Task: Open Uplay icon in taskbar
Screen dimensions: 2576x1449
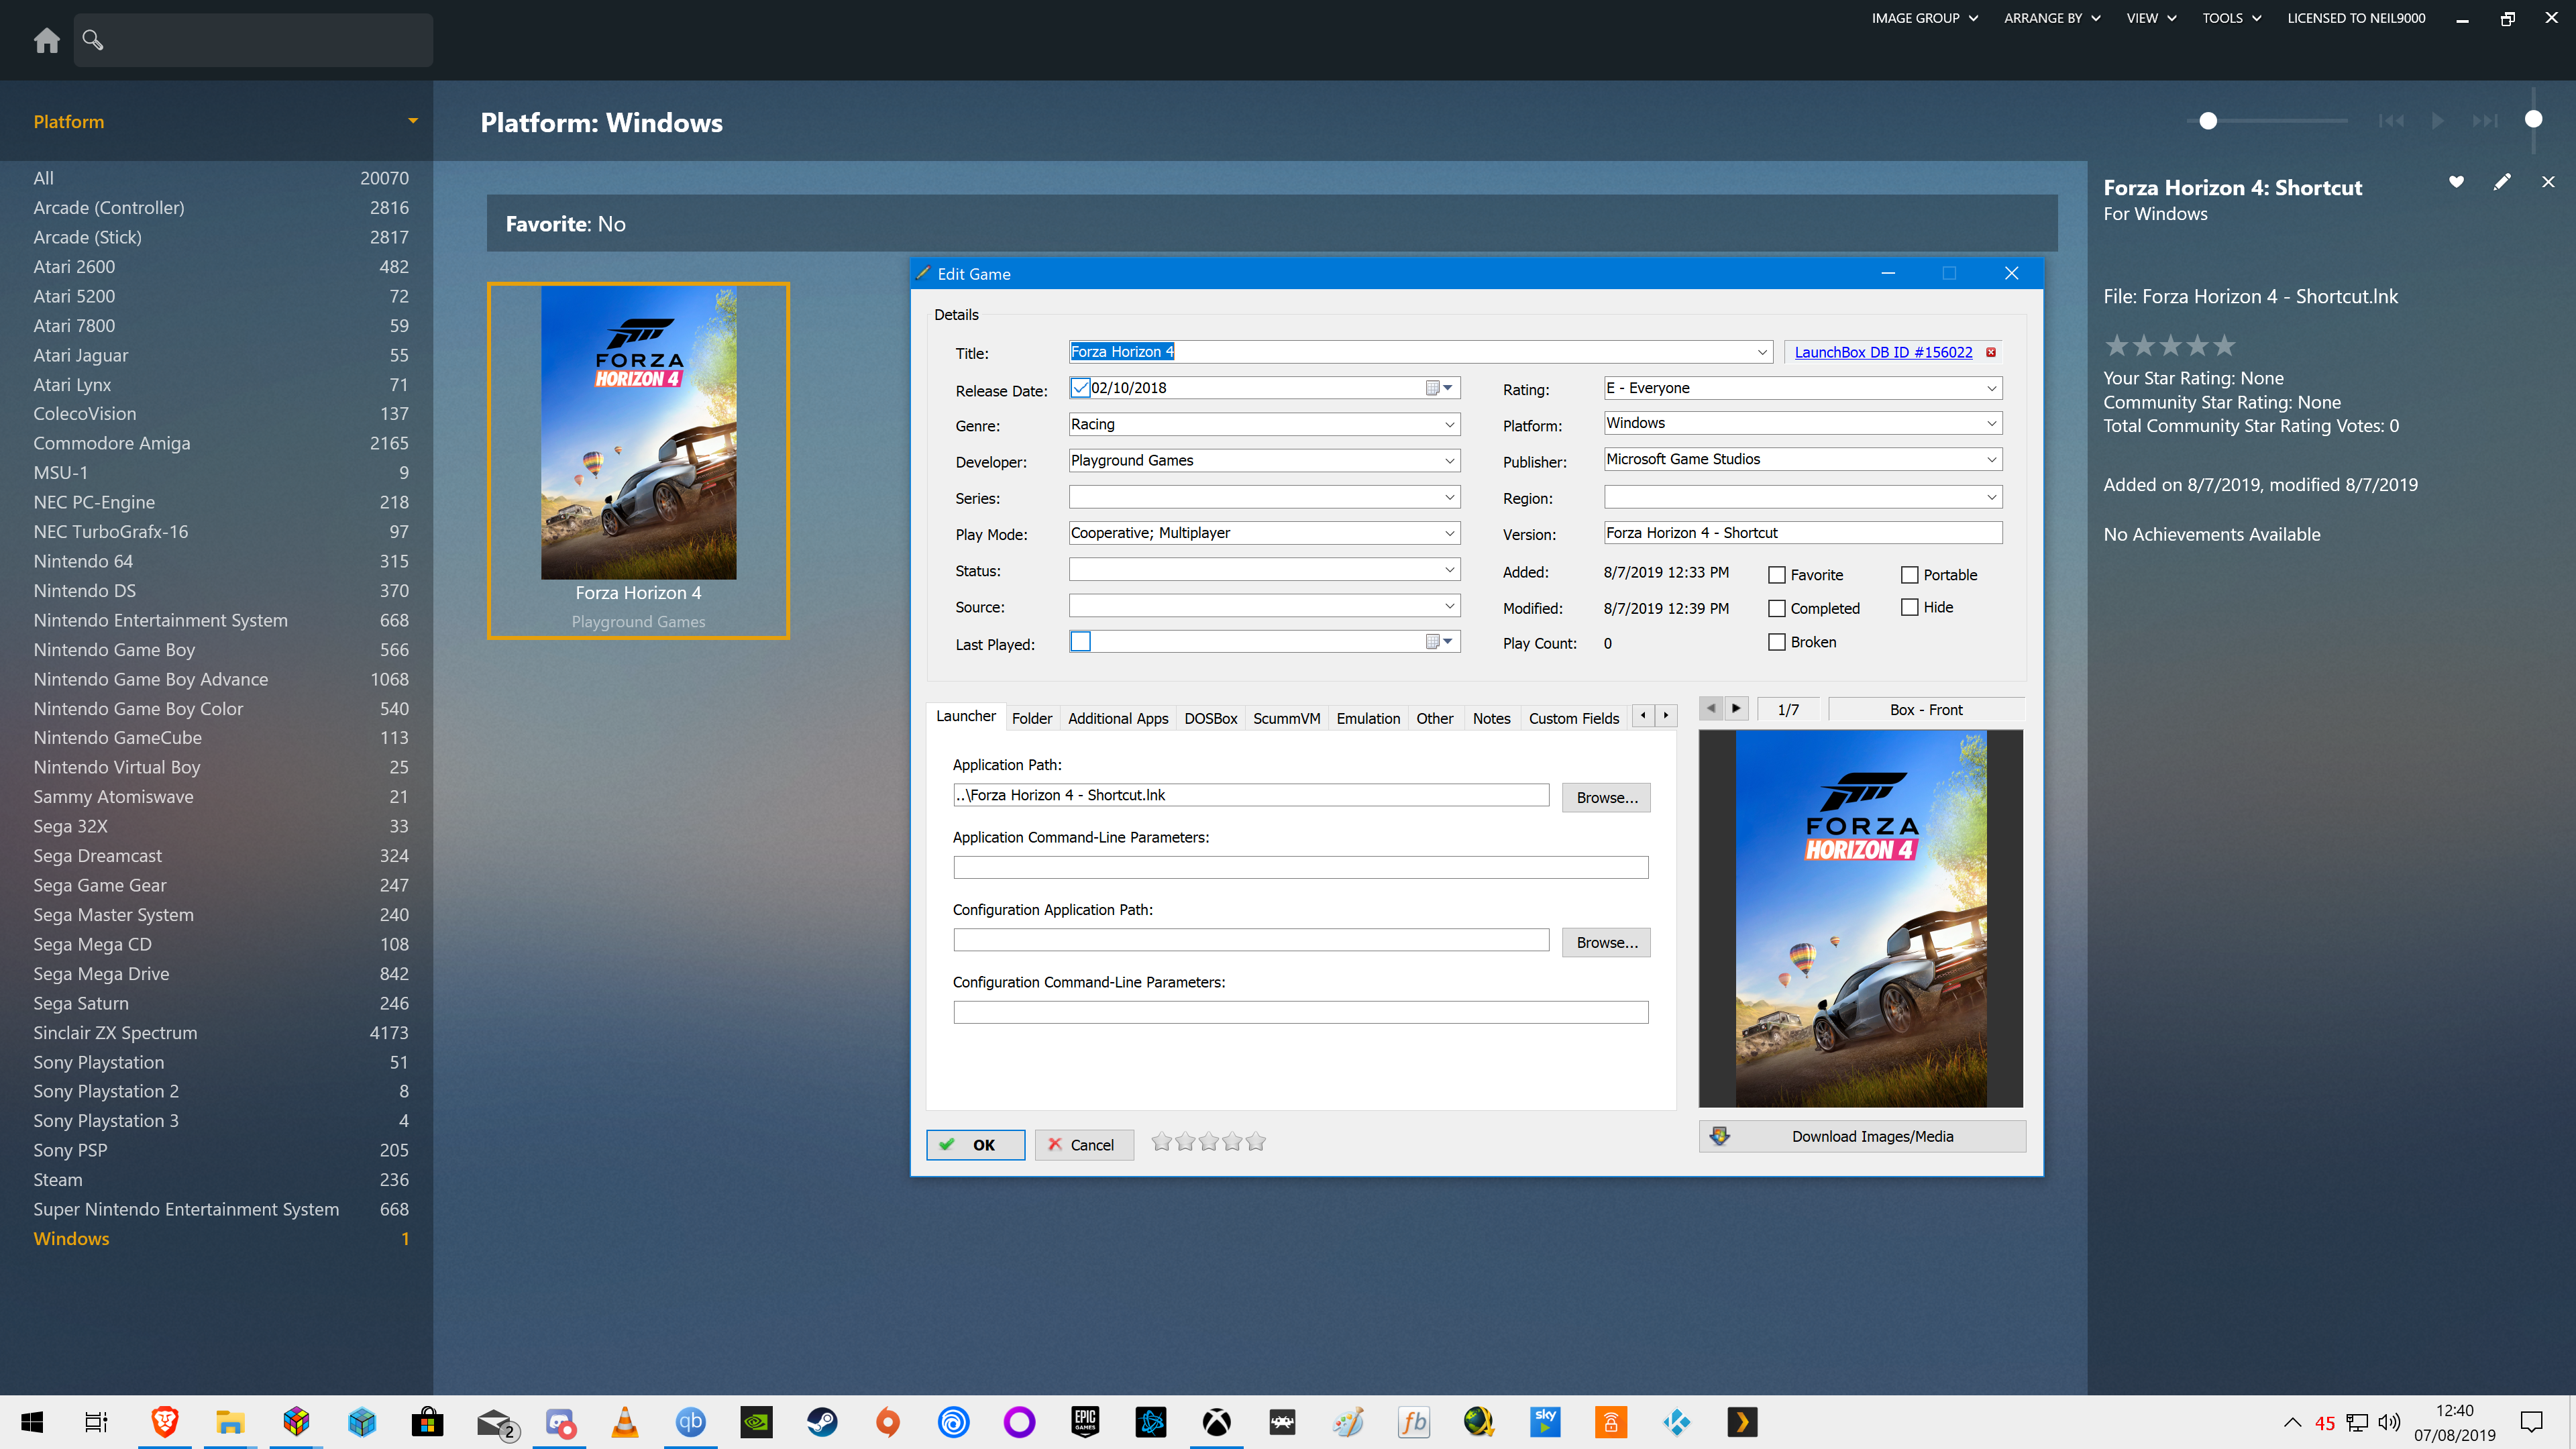Action: pyautogui.click(x=953, y=1422)
